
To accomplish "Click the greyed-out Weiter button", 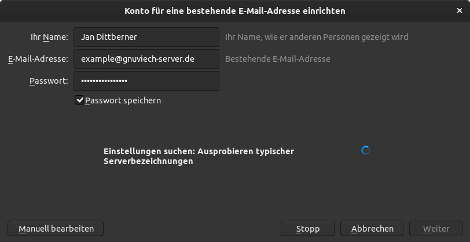I will pyautogui.click(x=436, y=229).
